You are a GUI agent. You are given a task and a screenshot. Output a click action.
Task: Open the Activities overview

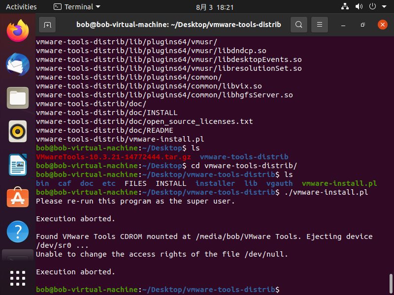pyautogui.click(x=21, y=7)
